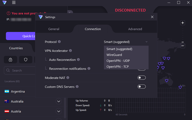Select OpenVPN - TCP protocol option

click(117, 66)
